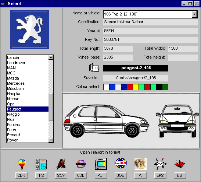Import in FS format button

41,175
